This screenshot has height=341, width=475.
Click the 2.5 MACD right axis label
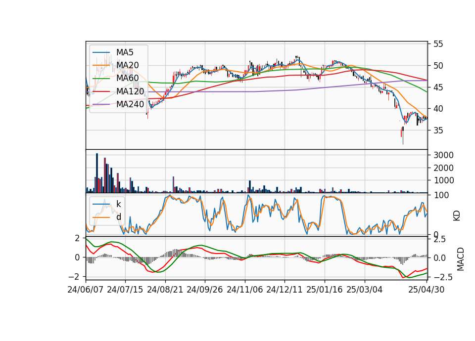point(439,239)
